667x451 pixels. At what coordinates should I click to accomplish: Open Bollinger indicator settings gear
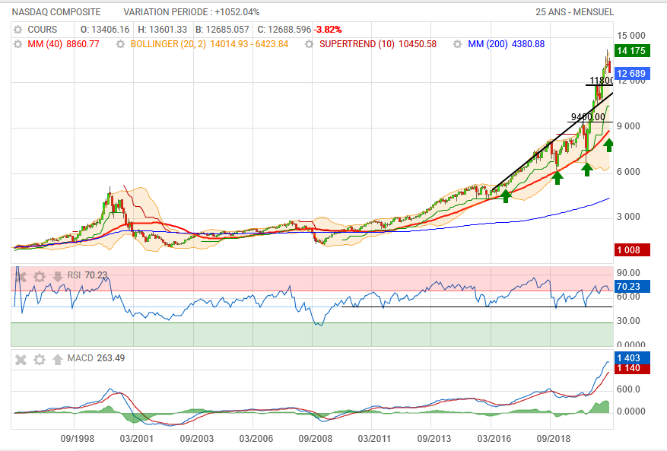click(x=120, y=44)
